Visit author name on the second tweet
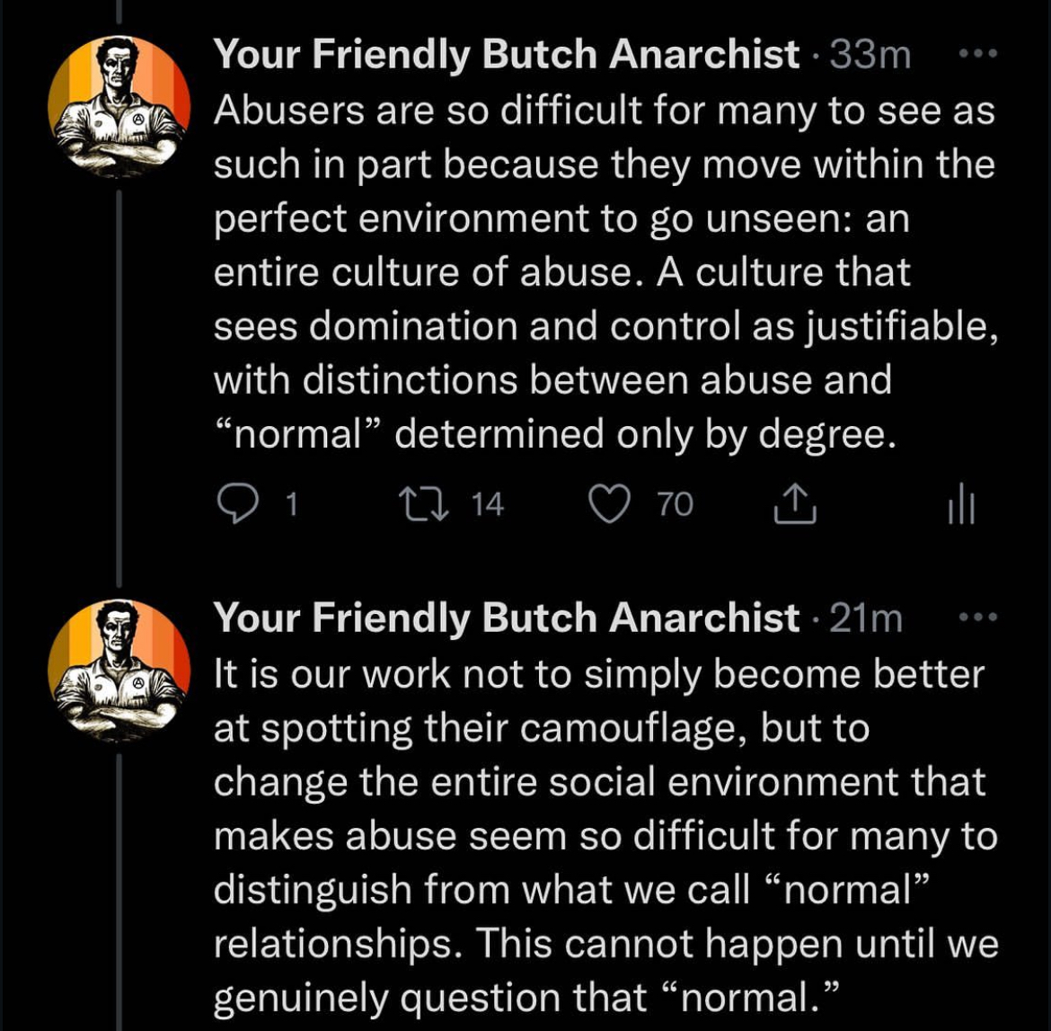 (x=506, y=618)
